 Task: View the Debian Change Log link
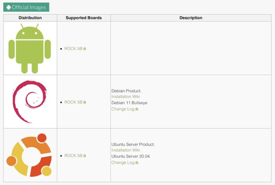click(x=123, y=109)
